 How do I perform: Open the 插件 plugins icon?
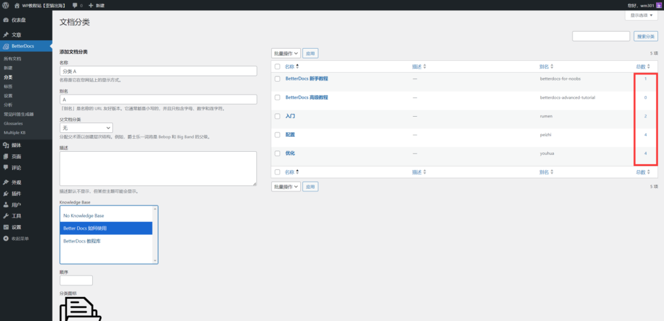click(x=6, y=193)
